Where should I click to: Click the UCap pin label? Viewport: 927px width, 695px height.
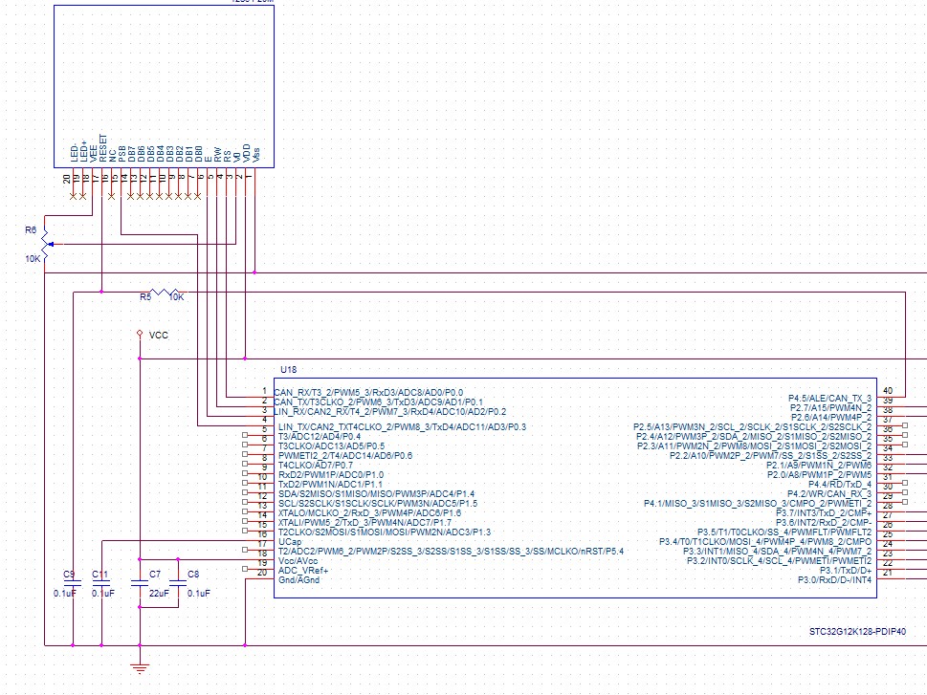point(290,541)
